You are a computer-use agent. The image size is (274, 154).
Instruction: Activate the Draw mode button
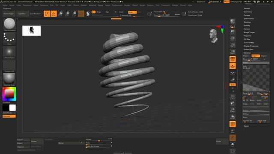coord(54,14)
